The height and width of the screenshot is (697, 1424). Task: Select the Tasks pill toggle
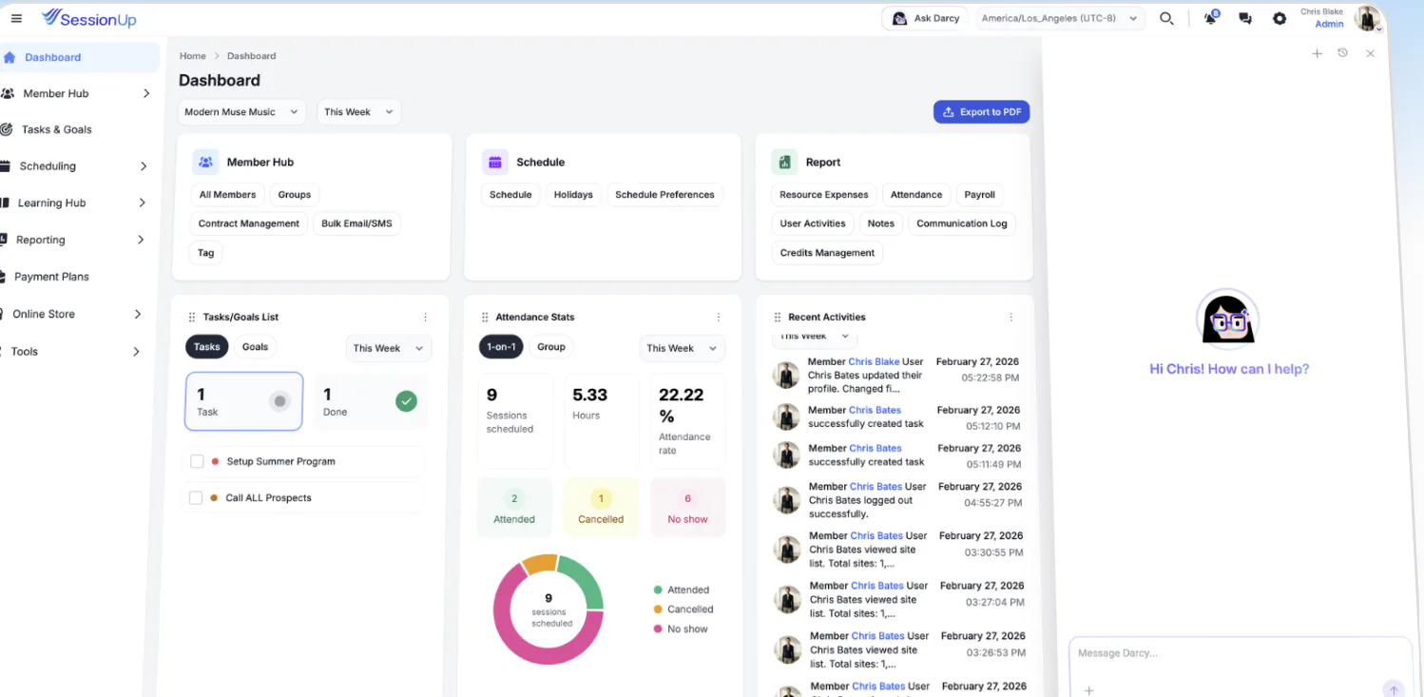pos(206,347)
